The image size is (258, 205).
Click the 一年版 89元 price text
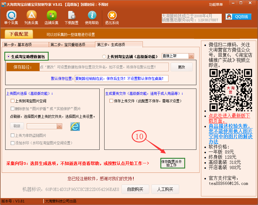221,152
